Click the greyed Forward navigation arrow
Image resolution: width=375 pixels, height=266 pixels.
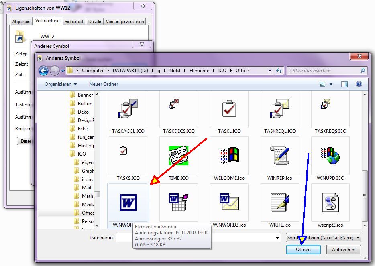click(55, 71)
